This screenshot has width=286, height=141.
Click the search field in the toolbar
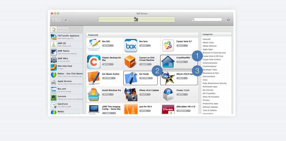[x=207, y=19]
